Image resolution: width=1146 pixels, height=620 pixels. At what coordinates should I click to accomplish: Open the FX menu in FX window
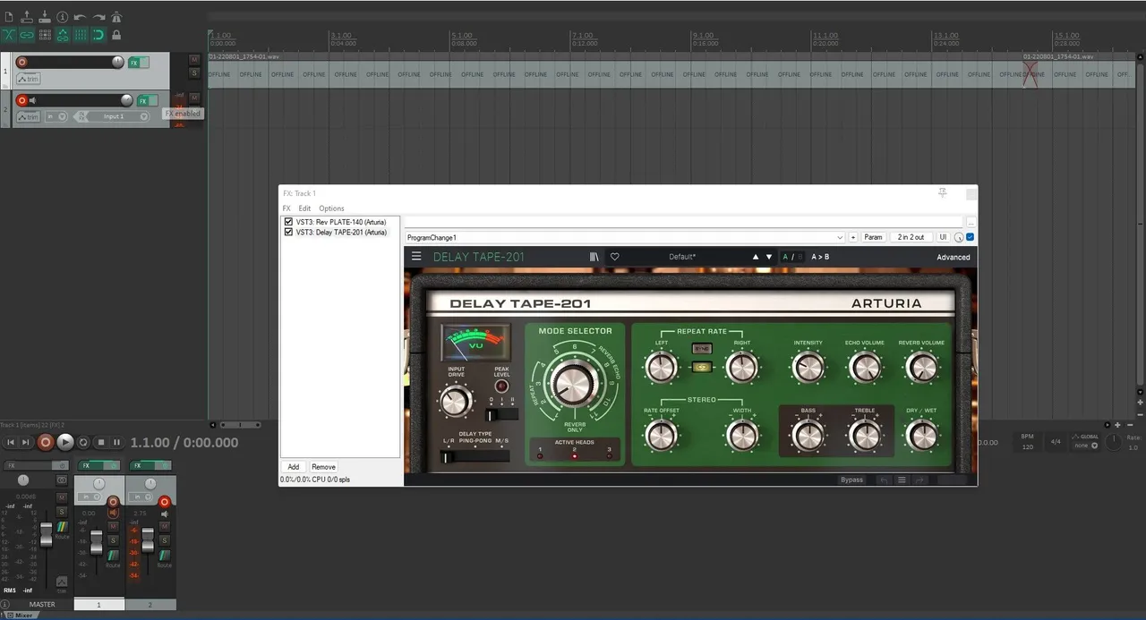click(x=286, y=208)
